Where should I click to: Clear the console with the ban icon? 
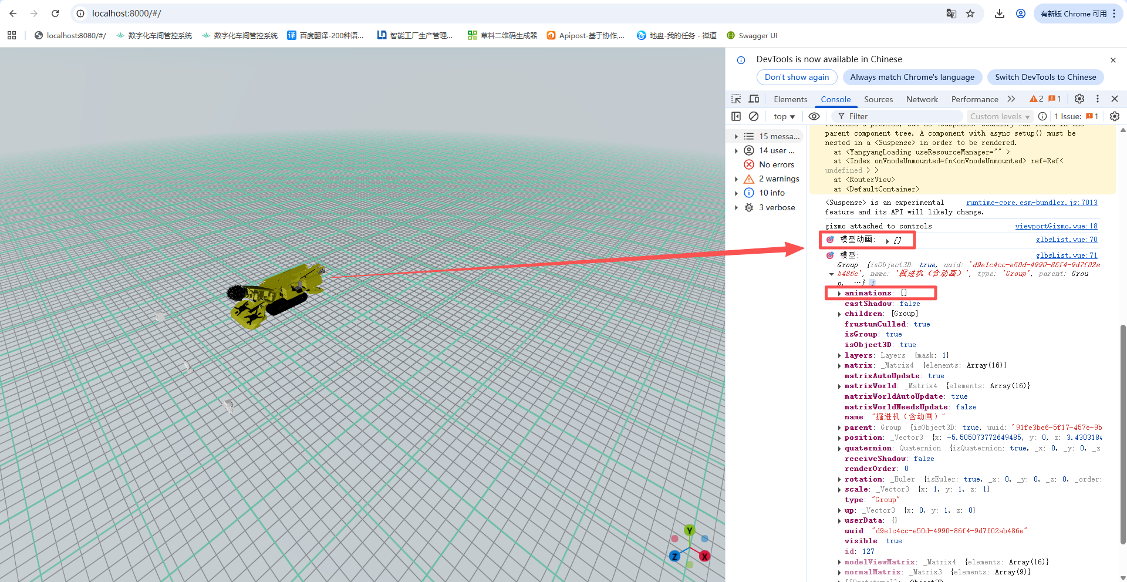tap(754, 116)
